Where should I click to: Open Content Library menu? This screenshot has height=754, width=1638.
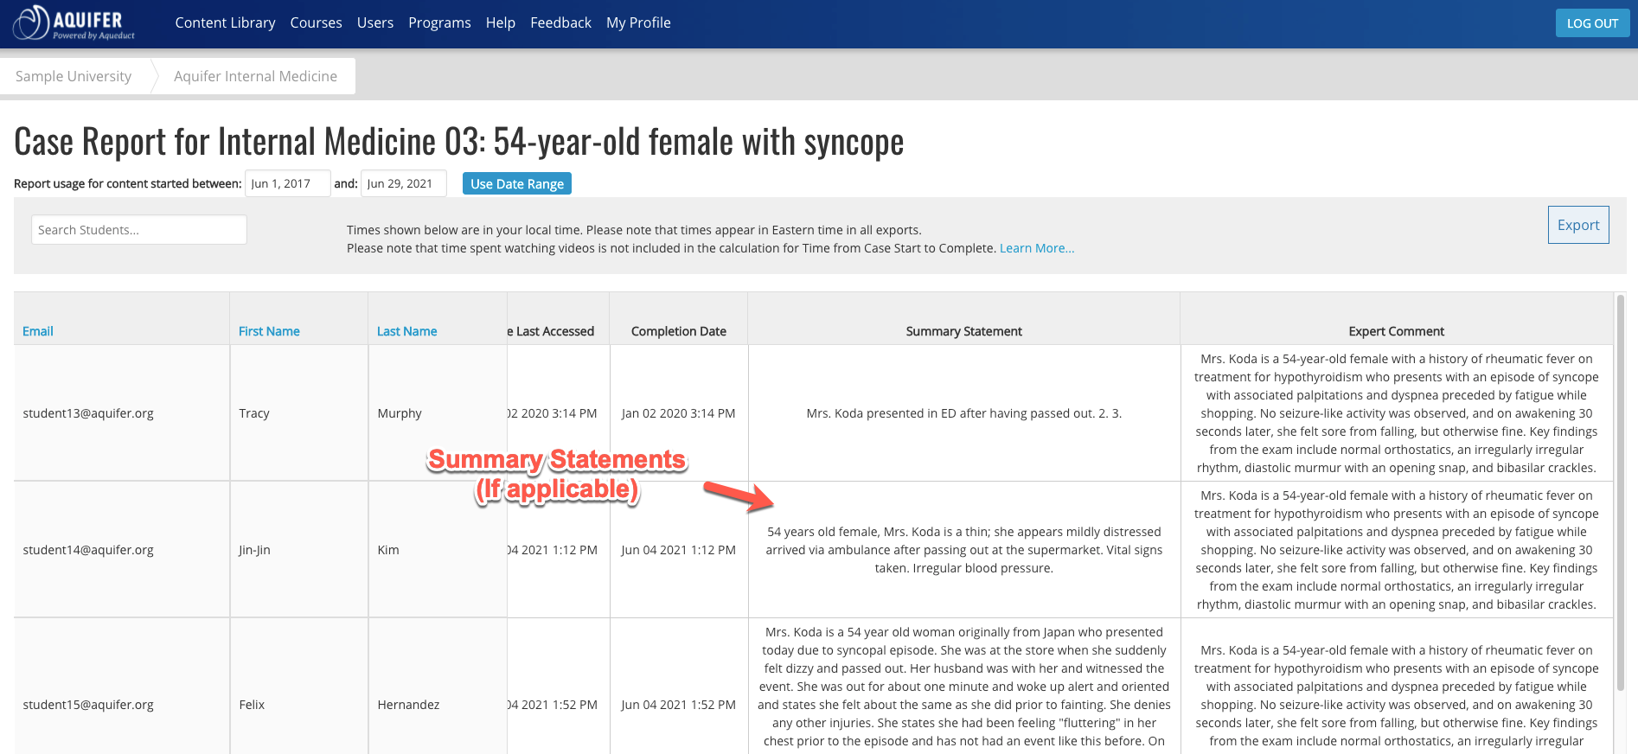(225, 22)
